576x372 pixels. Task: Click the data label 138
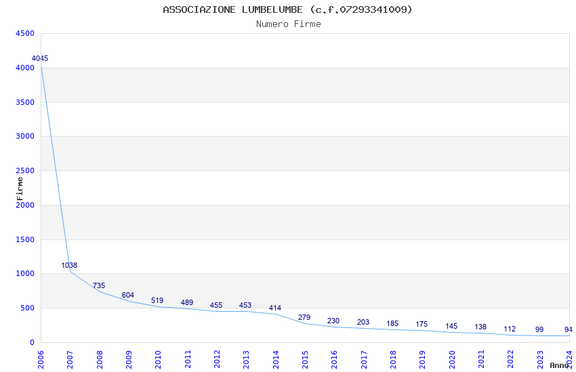click(x=480, y=327)
